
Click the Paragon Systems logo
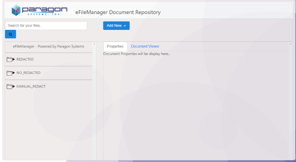(39, 10)
